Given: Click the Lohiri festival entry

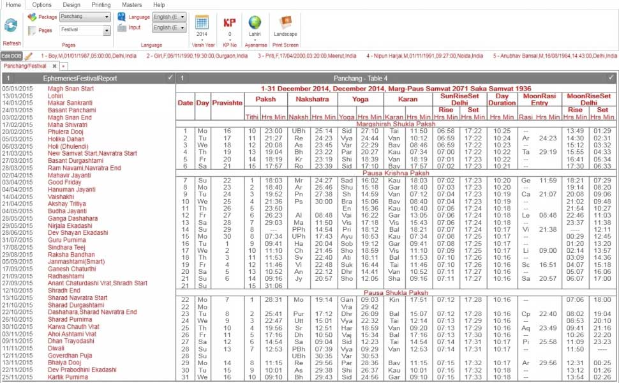Looking at the screenshot, I should click(56, 96).
